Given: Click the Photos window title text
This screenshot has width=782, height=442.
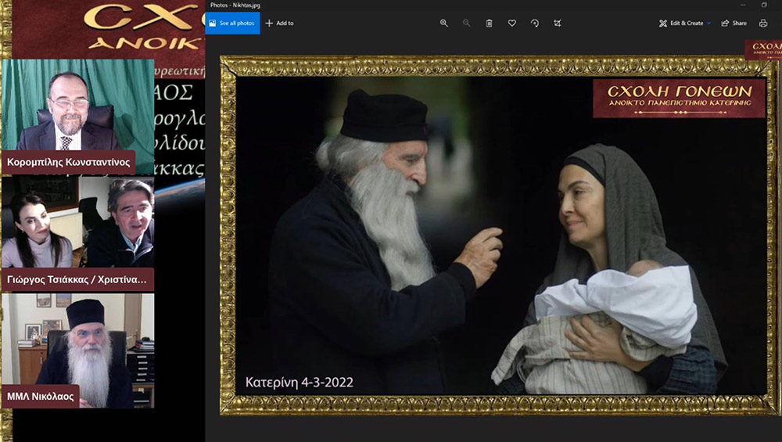Looking at the screenshot, I should [235, 5].
